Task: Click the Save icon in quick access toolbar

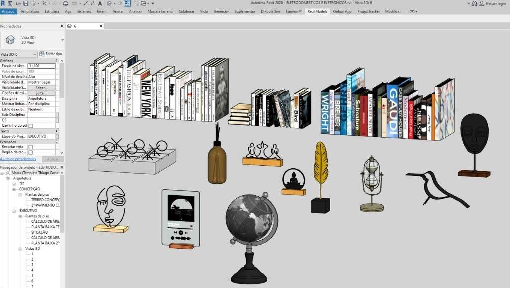Action: coord(26,3)
